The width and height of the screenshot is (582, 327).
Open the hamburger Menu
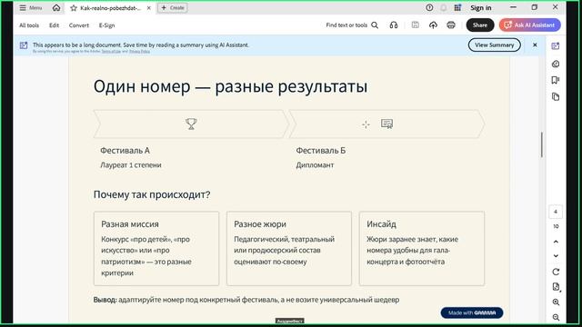coord(30,8)
